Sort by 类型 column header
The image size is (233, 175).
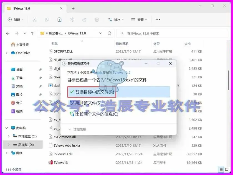pos(156,44)
